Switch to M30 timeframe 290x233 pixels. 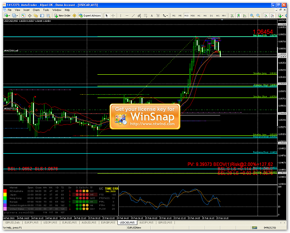[x=193, y=16]
